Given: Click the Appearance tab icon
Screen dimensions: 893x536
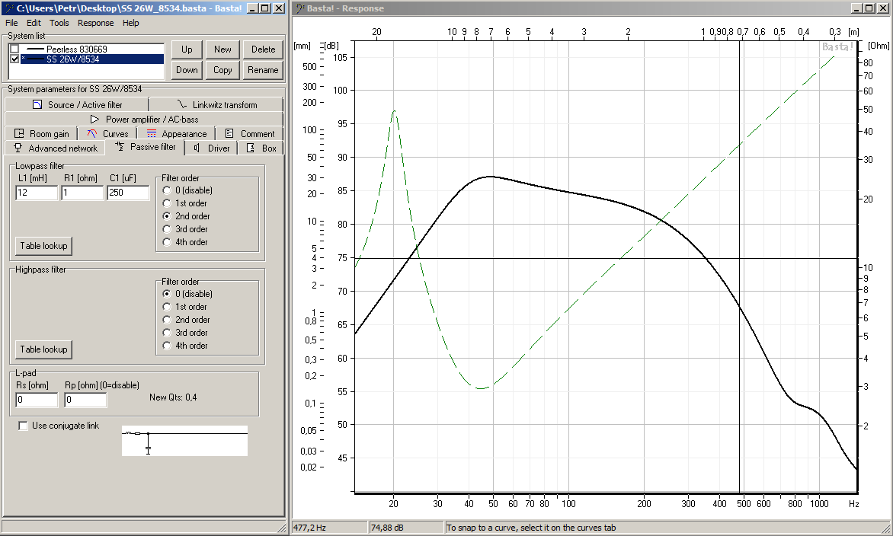Looking at the screenshot, I should (x=152, y=134).
